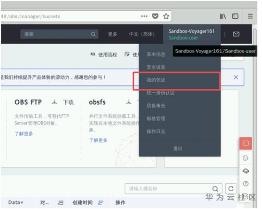Click the smiley feedback icon

[246, 158]
